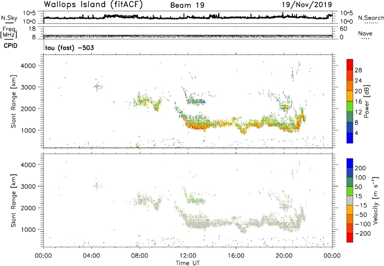Click the 'N.Search' label
The image size is (384, 266).
pos(371,18)
